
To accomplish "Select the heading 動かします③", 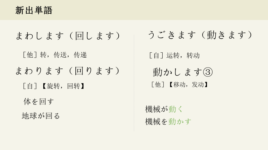I will point(183,72).
